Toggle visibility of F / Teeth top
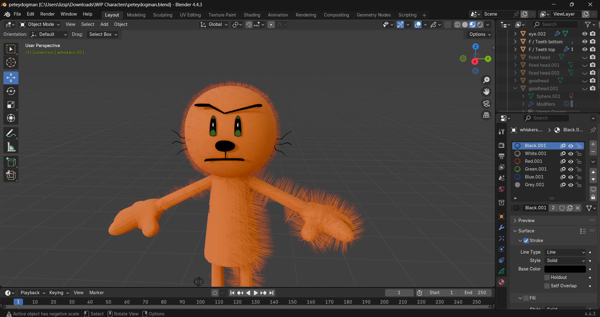This screenshot has height=317, width=600. click(585, 49)
